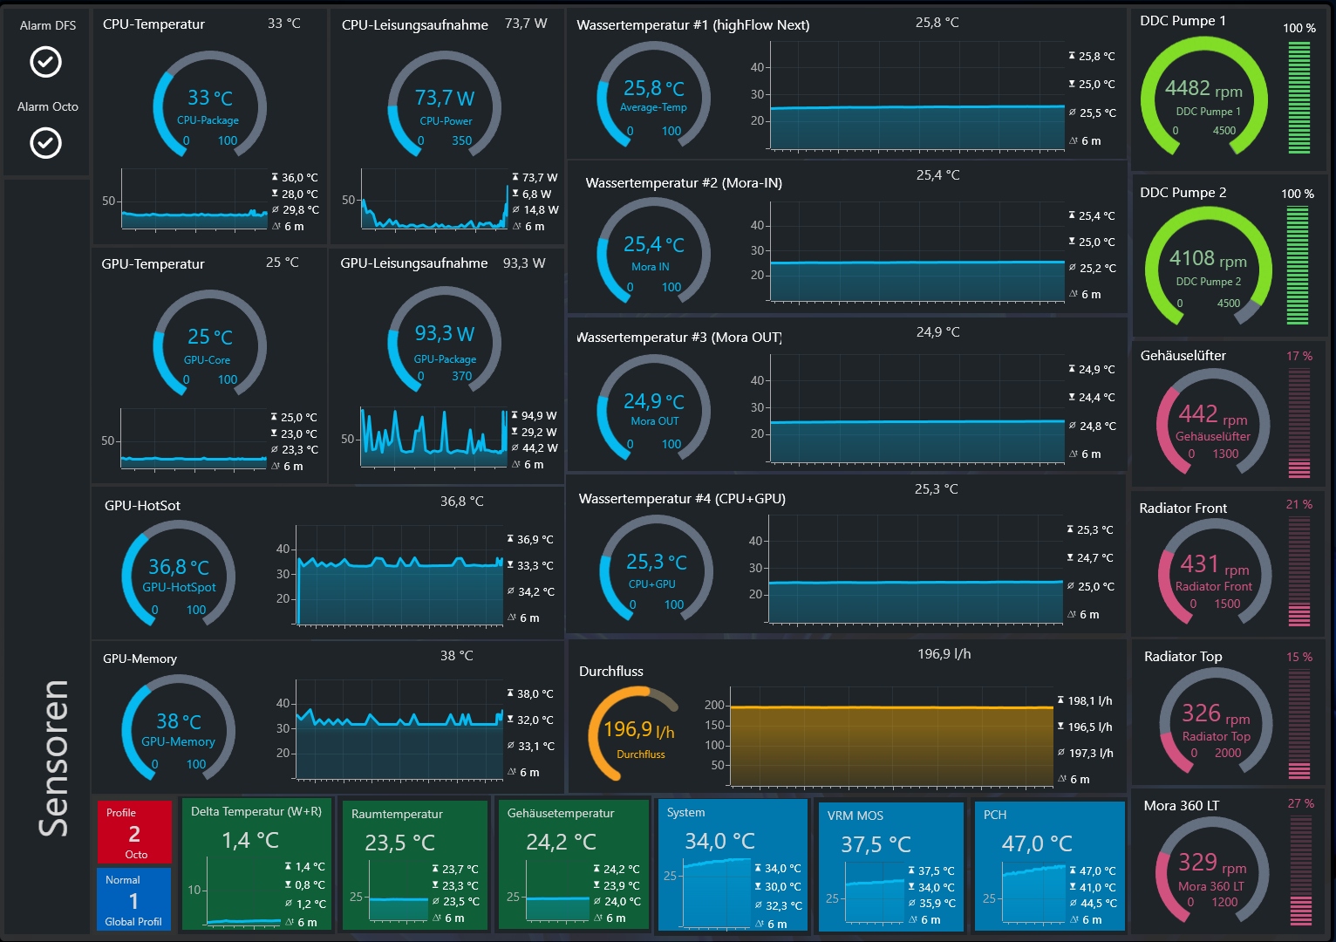The width and height of the screenshot is (1336, 942).
Task: Open the Average-Temp water gauge
Action: [653, 96]
